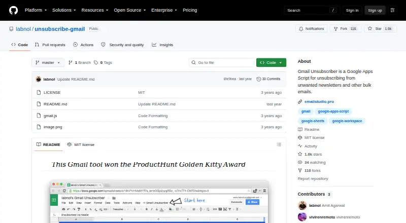Focus the top Search field
The image size is (406, 223).
(312, 10)
